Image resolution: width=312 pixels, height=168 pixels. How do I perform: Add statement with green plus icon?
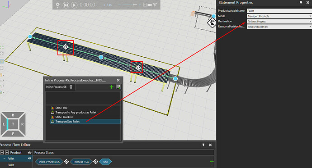tap(111, 87)
